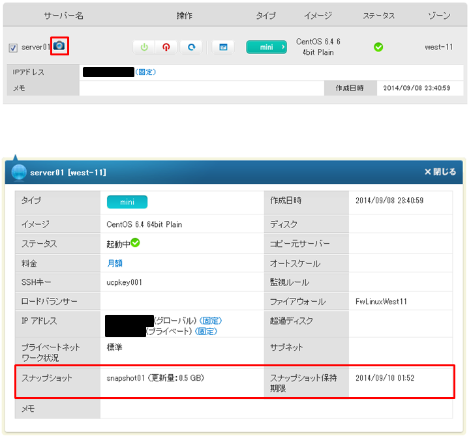Image resolution: width=471 pixels, height=438 pixels.
Task: Click the 固定 link next to グローバル
Action: pyautogui.click(x=210, y=321)
